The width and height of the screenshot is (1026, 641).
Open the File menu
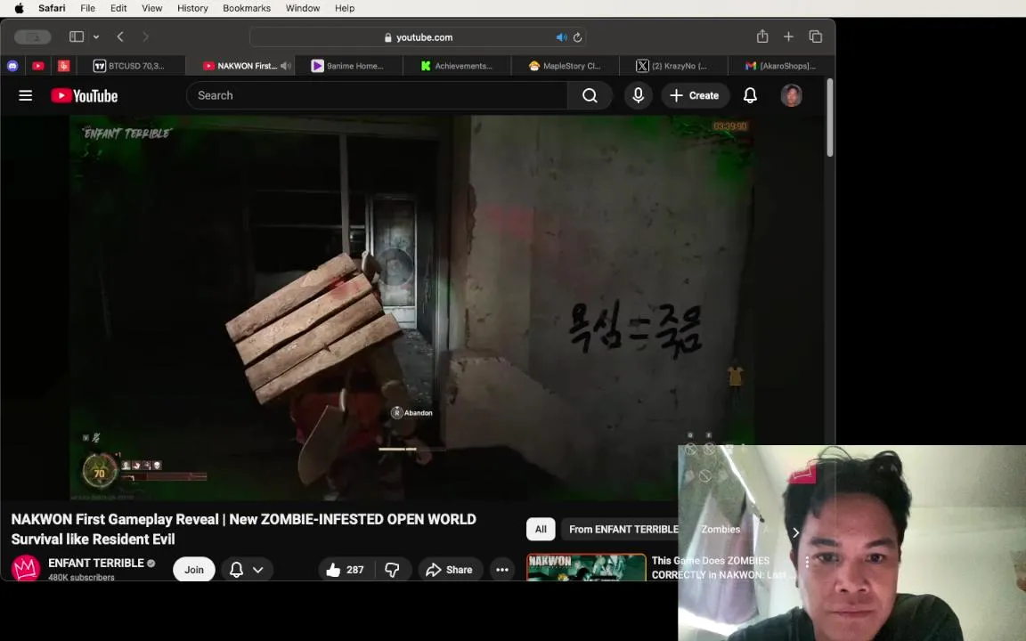[x=87, y=8]
